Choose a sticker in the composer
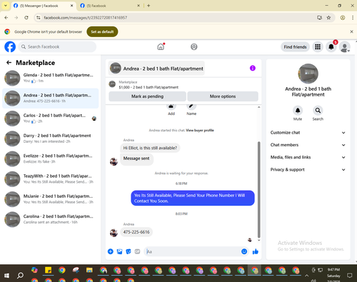Image resolution: width=357 pixels, height=282 pixels. tap(129, 251)
